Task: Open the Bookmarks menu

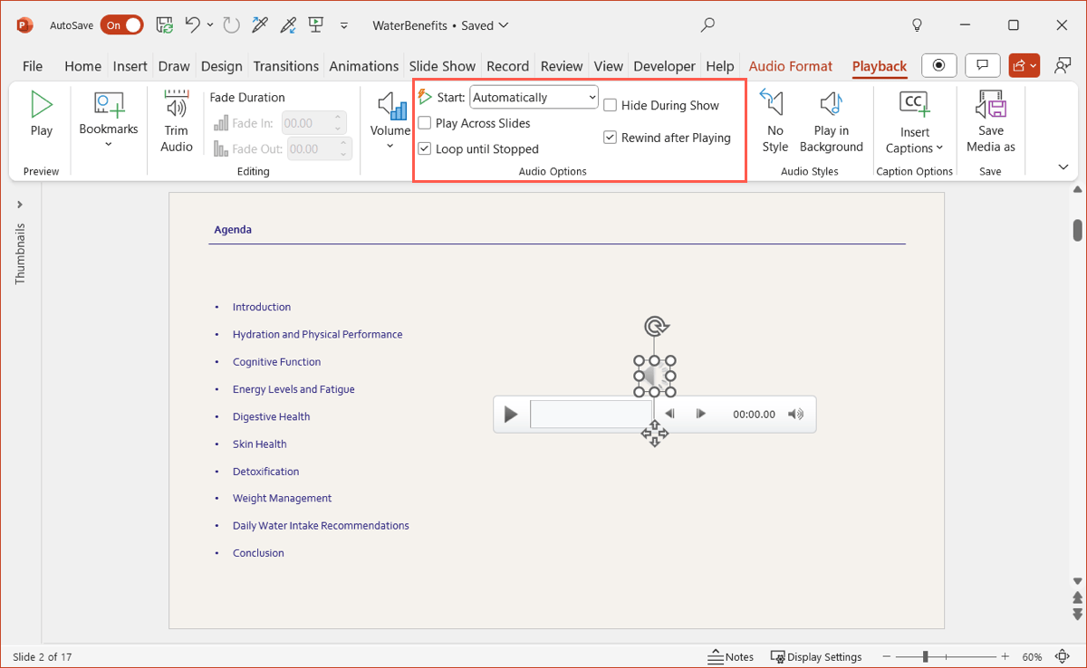Action: pyautogui.click(x=108, y=119)
